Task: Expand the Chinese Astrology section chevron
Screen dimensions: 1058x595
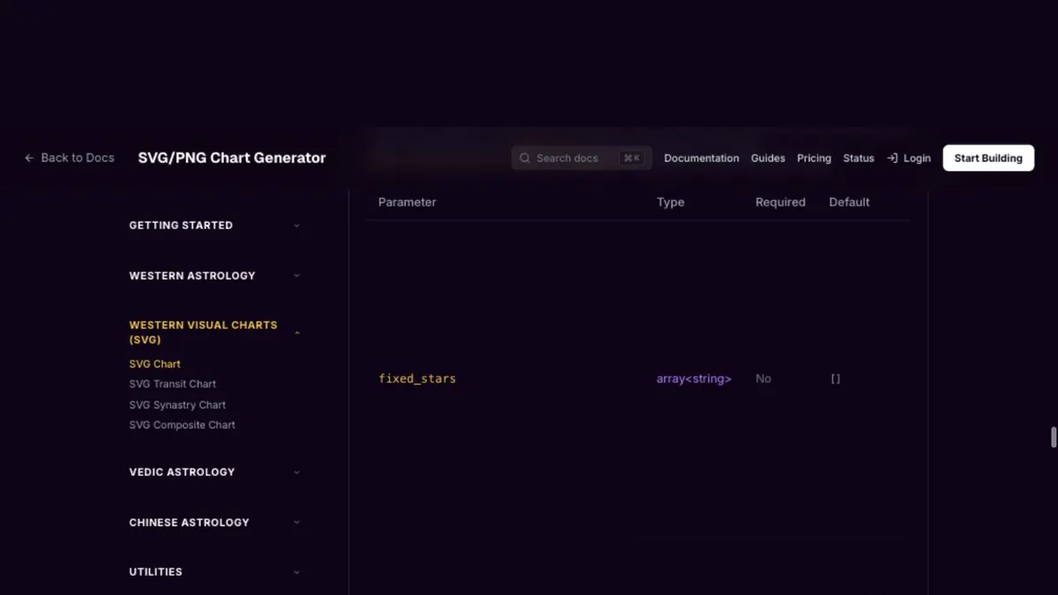Action: tap(297, 523)
